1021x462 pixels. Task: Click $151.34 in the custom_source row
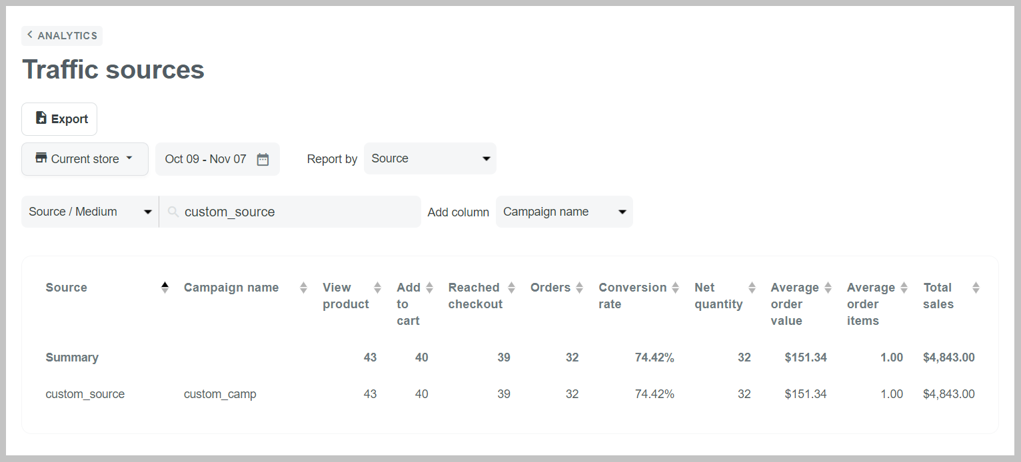pos(806,394)
